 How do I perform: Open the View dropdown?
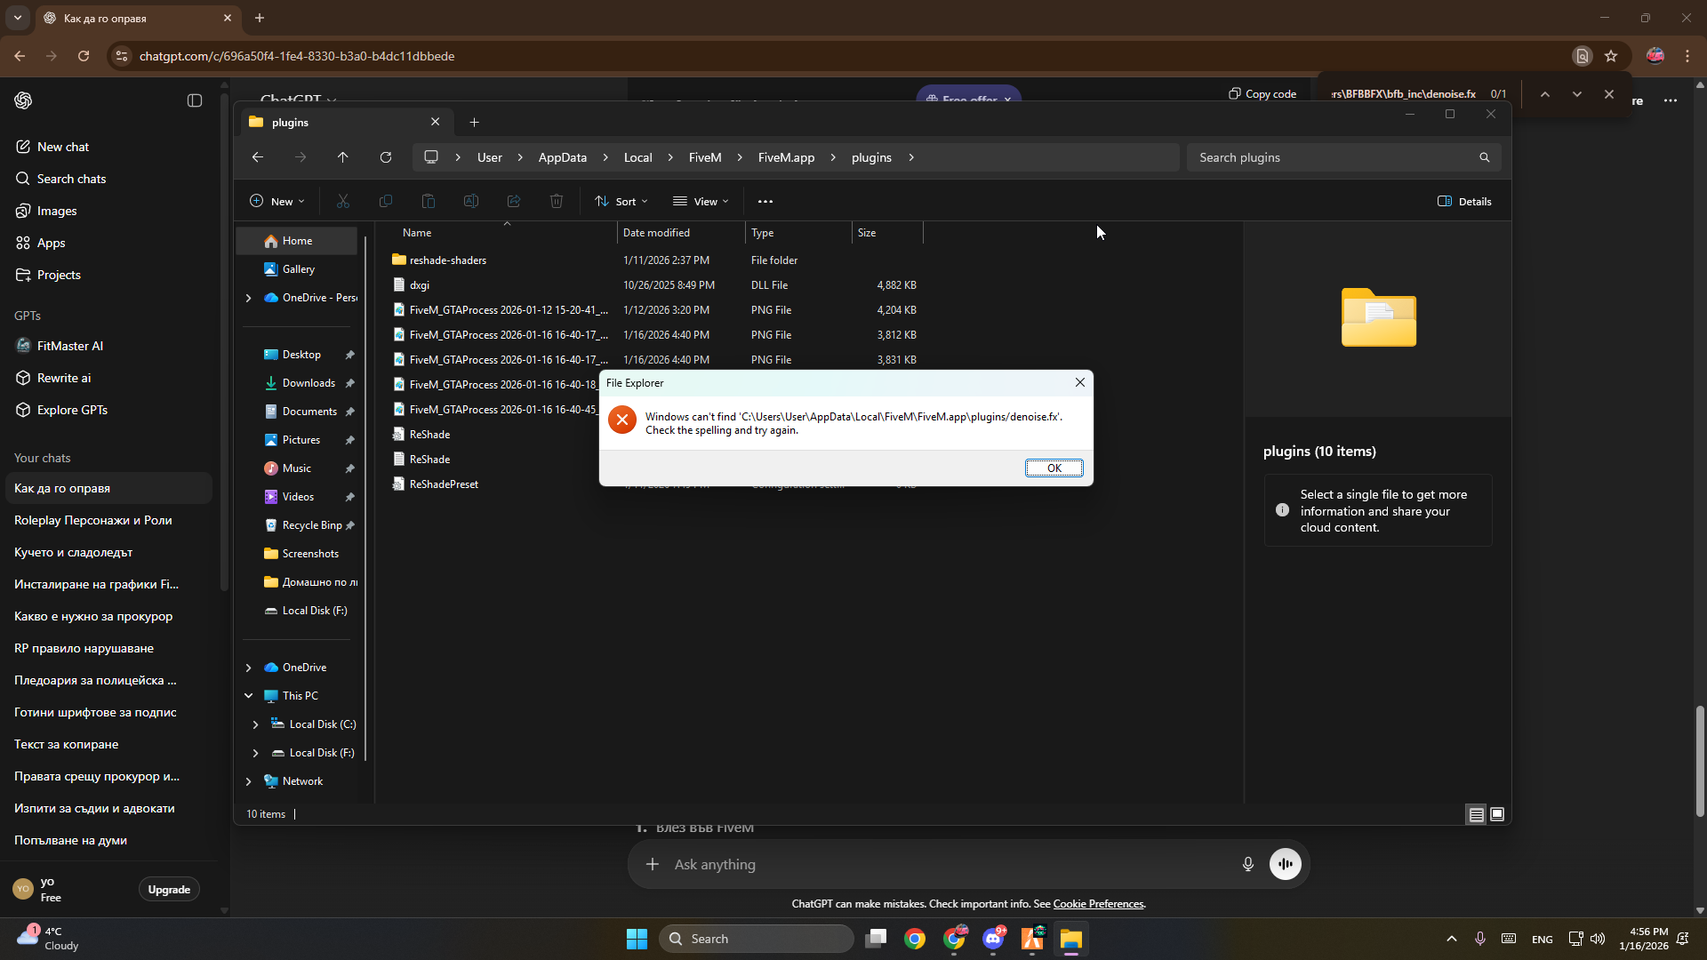pos(701,202)
